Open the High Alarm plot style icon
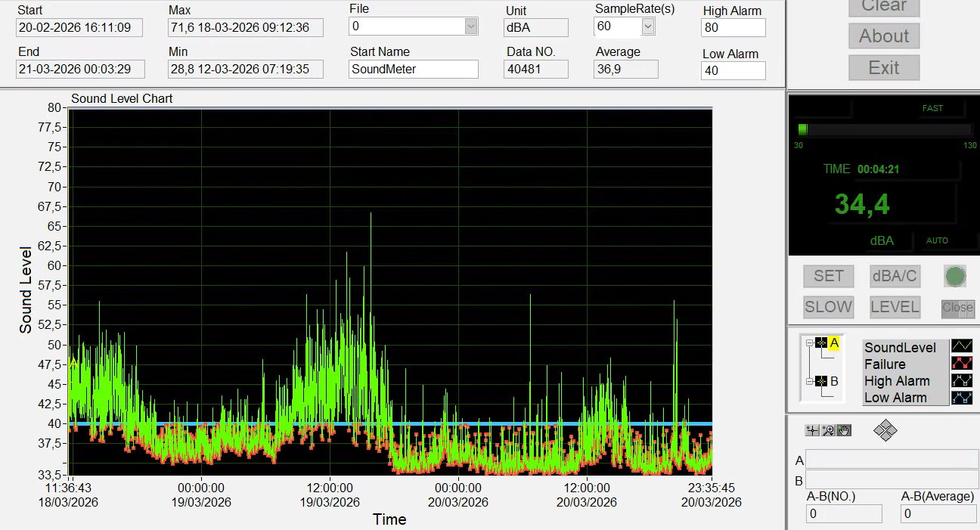Viewport: 980px width, 530px height. pyautogui.click(x=962, y=380)
